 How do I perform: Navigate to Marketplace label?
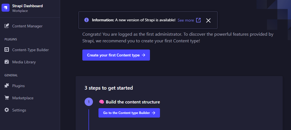coord(23,98)
